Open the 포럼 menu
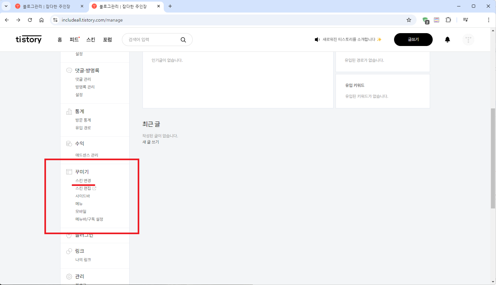The image size is (496, 285). point(107,40)
